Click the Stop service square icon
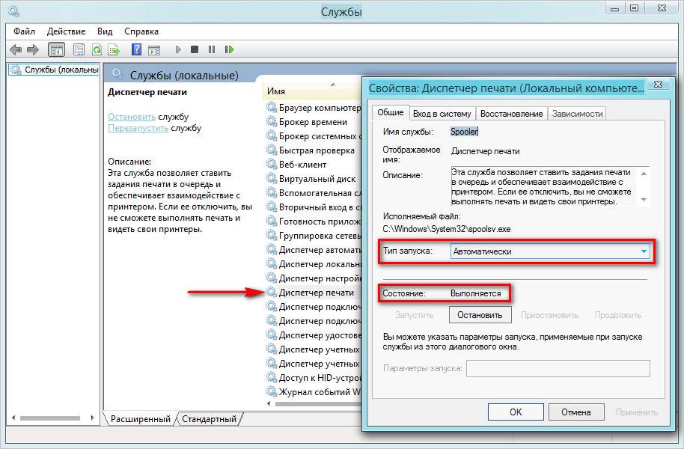 tap(195, 50)
